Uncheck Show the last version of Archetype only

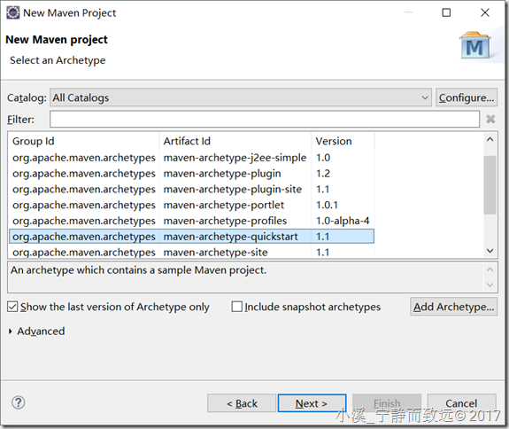[12, 307]
